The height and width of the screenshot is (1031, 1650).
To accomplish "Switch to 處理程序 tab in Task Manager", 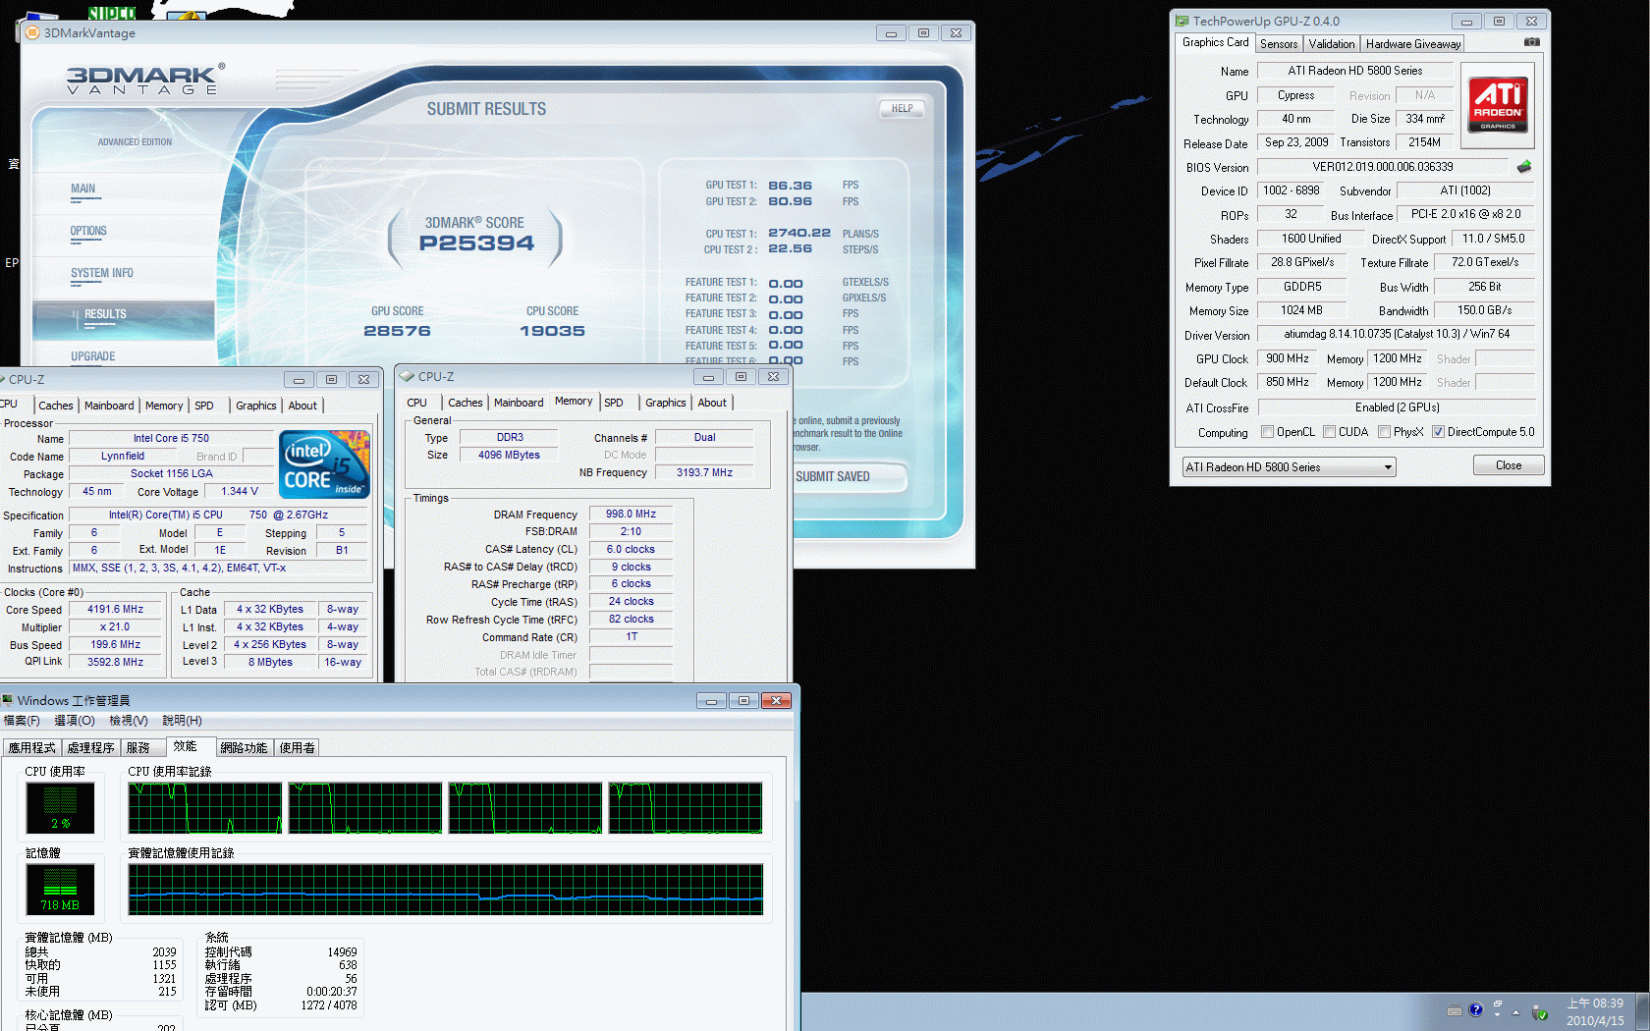I will [90, 748].
